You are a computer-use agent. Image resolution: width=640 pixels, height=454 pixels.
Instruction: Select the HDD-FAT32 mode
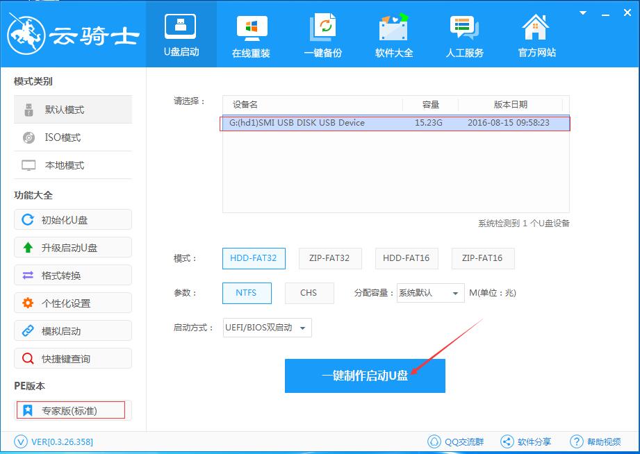point(254,258)
